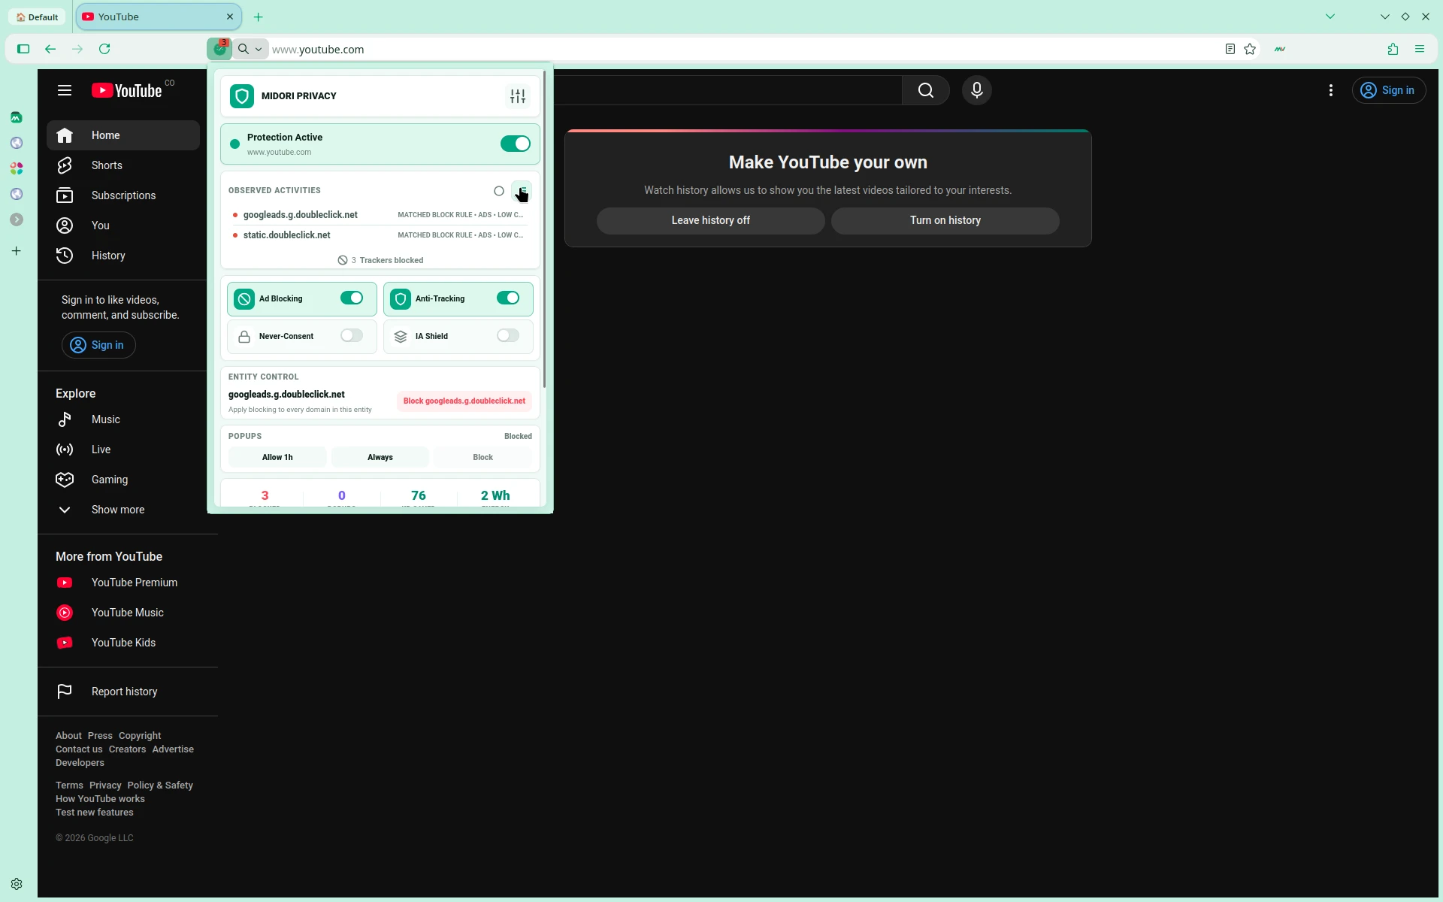Bookmark this page with star icon
The width and height of the screenshot is (1443, 902).
tap(1250, 50)
